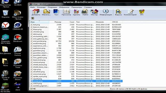
Task: Select the Picosmos Tools desktop icon
Action: [18, 63]
